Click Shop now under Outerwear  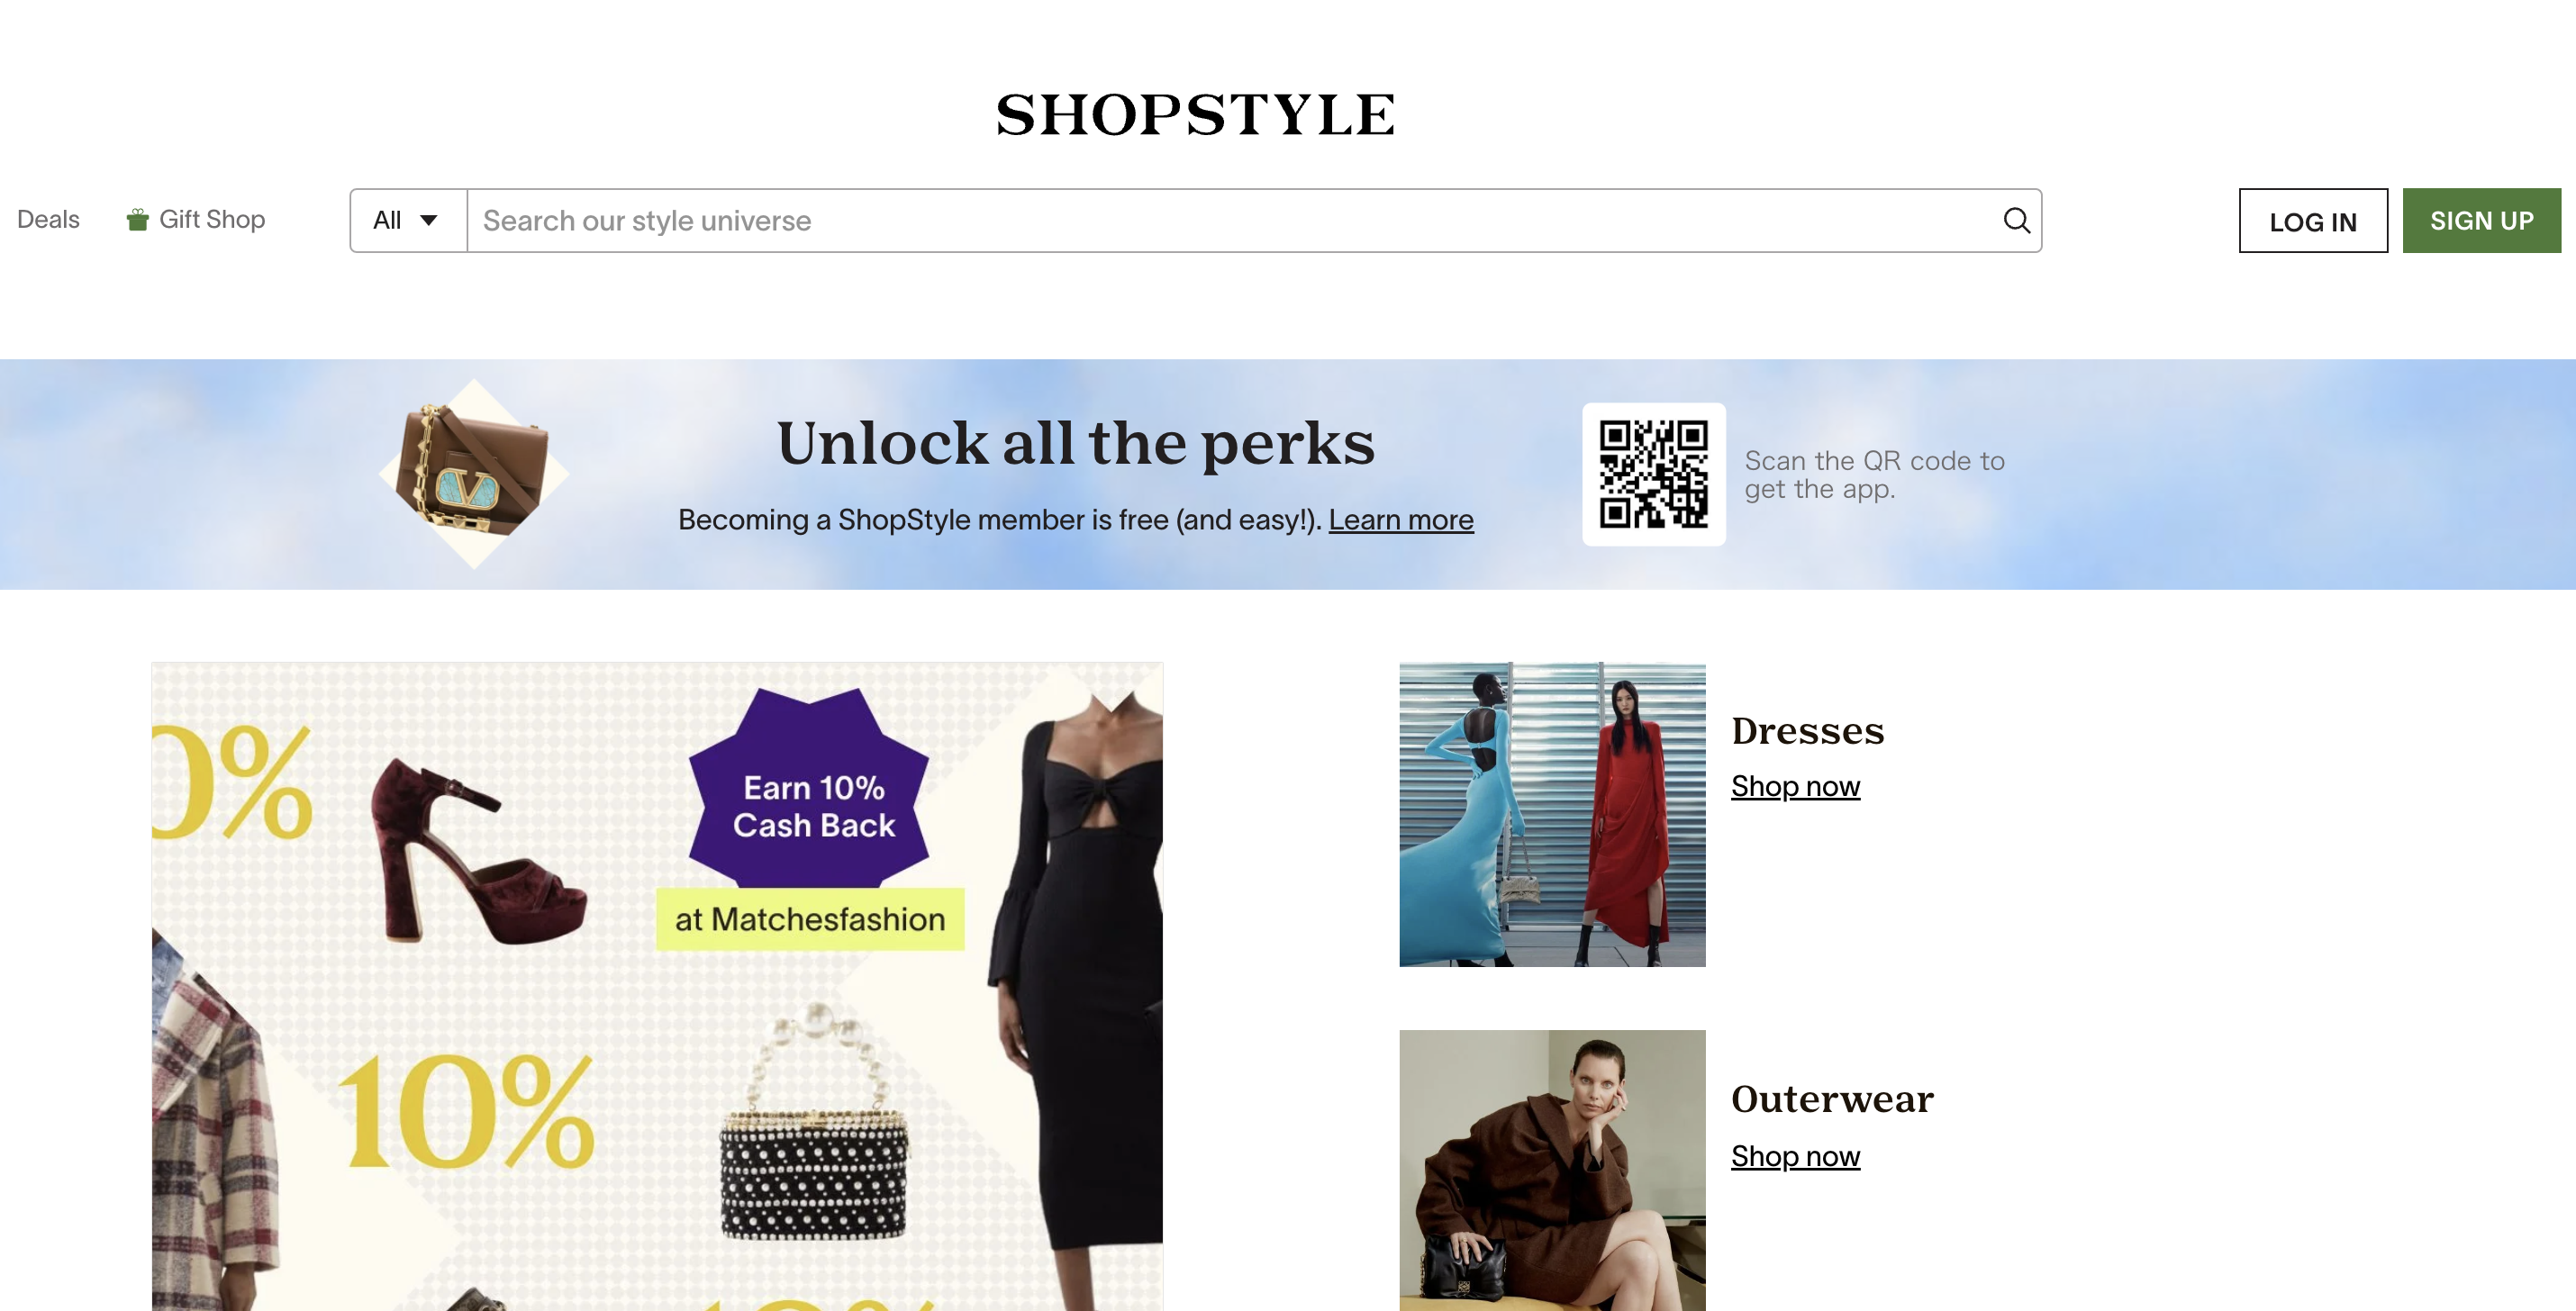tap(1795, 1156)
